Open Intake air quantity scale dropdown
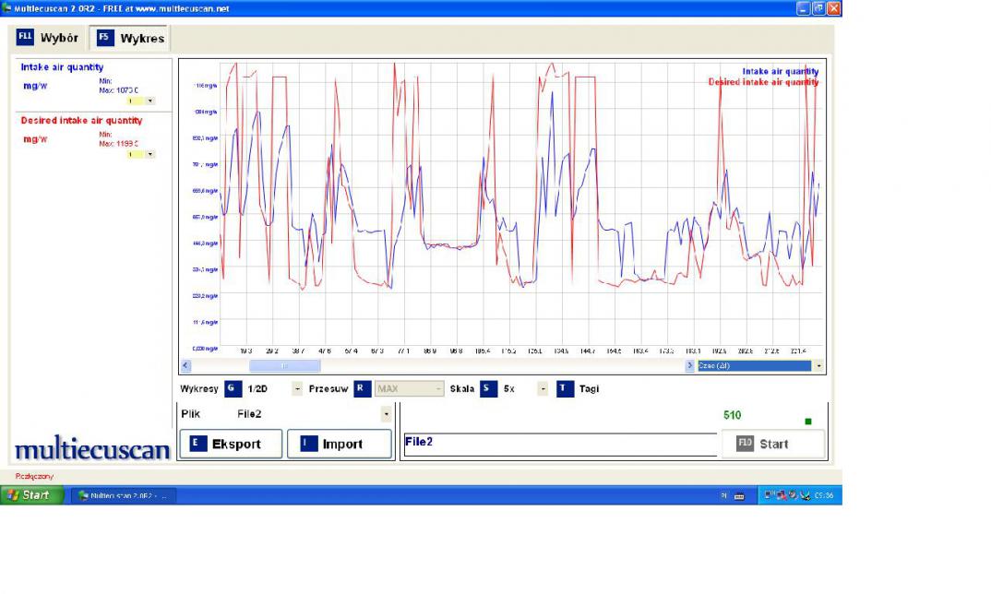The image size is (991, 594). [150, 101]
